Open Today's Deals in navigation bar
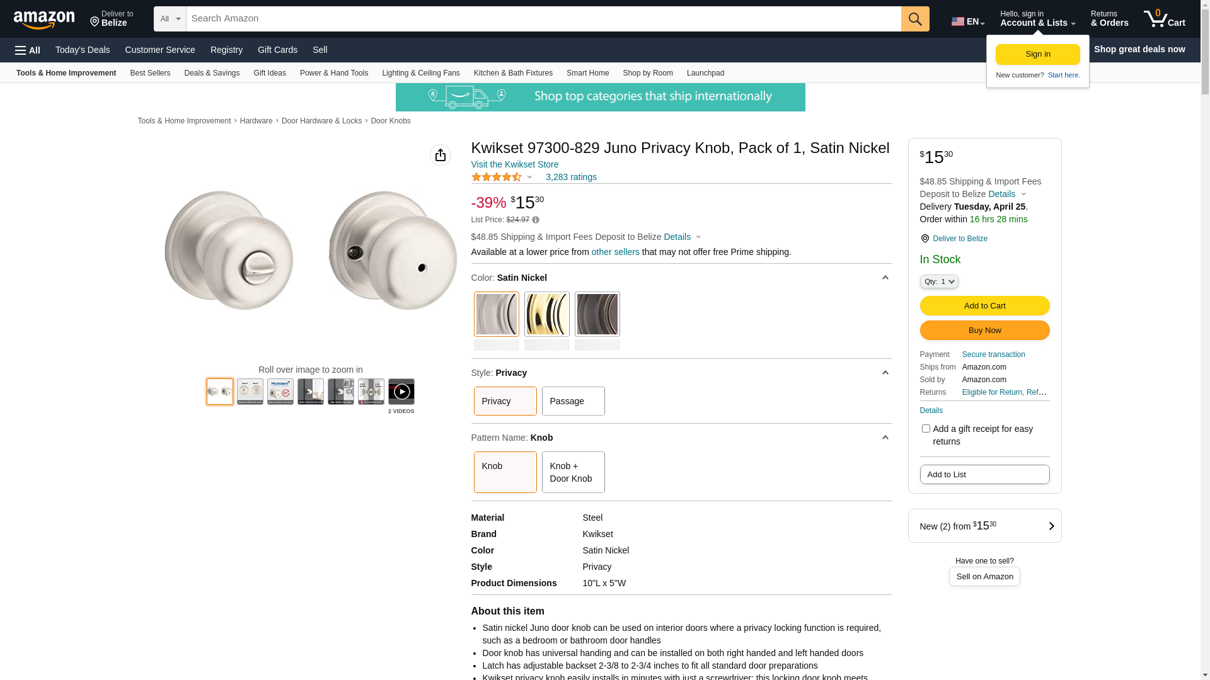 tap(83, 50)
